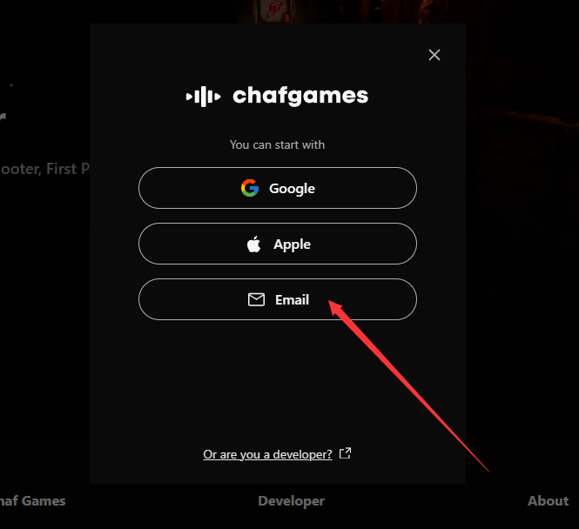
Task: Click the chafgames wordmark text
Action: (300, 97)
